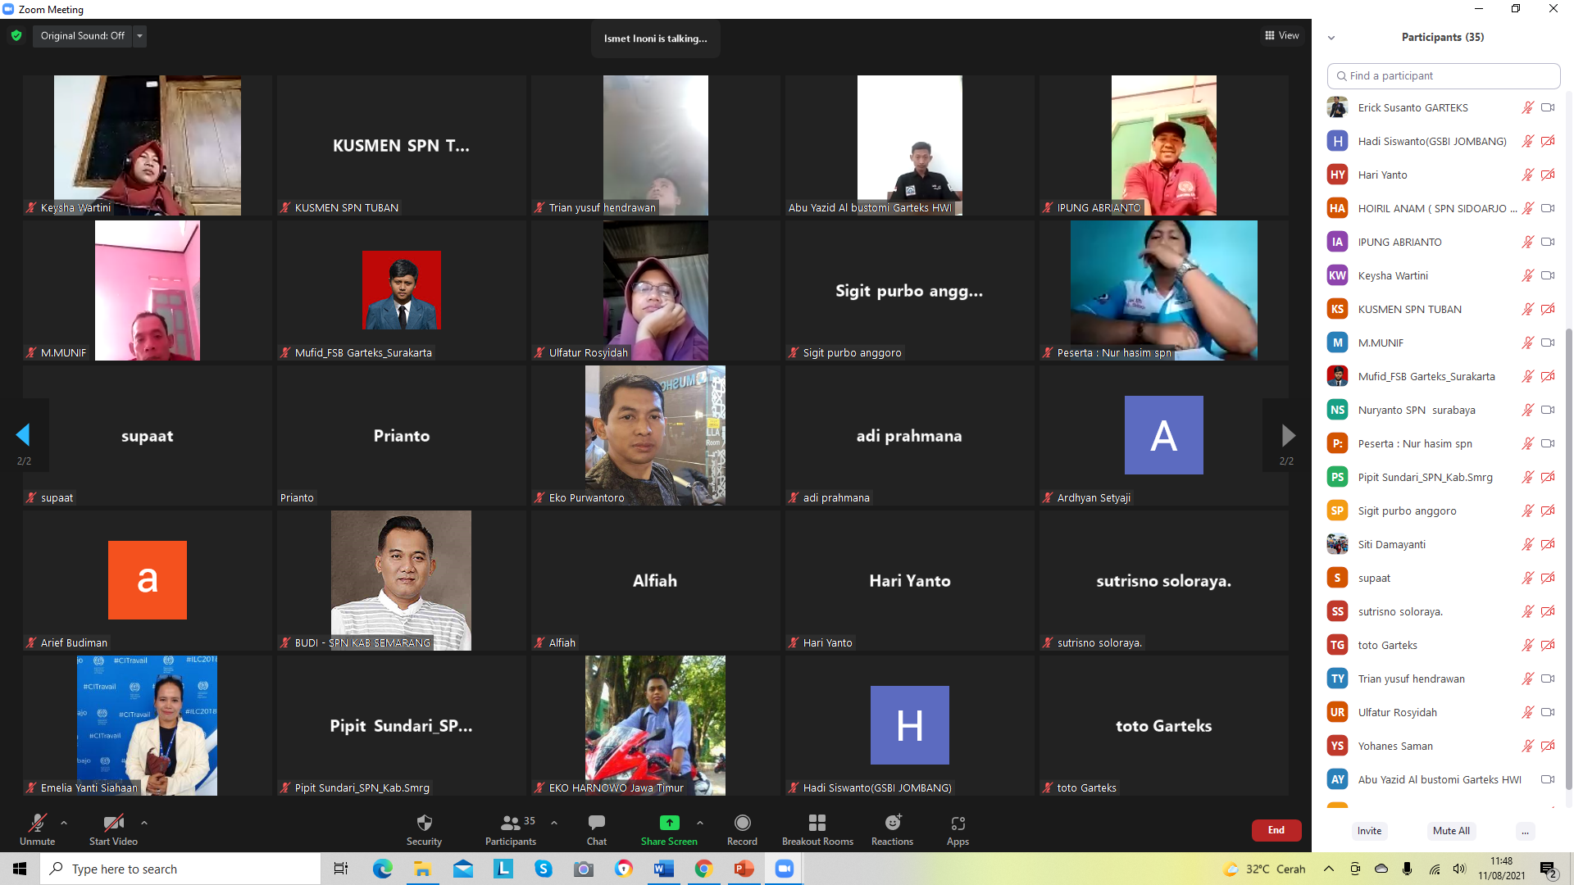
Task: Start Video camera toggle
Action: pyautogui.click(x=113, y=823)
